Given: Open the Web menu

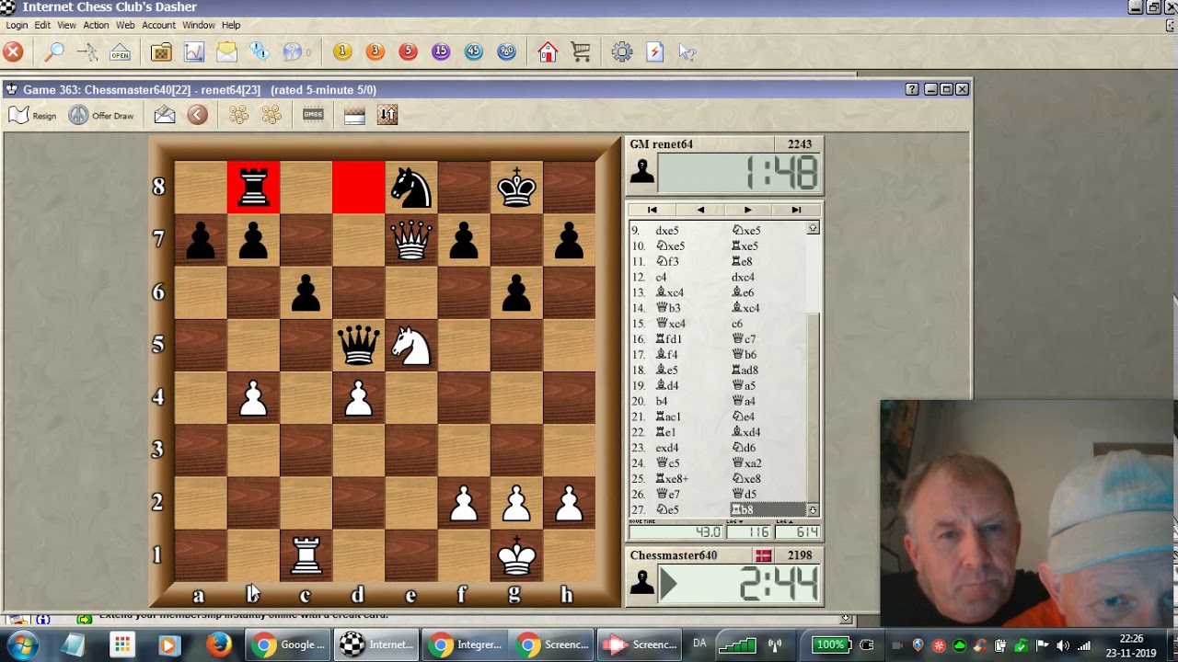Looking at the screenshot, I should coord(125,25).
